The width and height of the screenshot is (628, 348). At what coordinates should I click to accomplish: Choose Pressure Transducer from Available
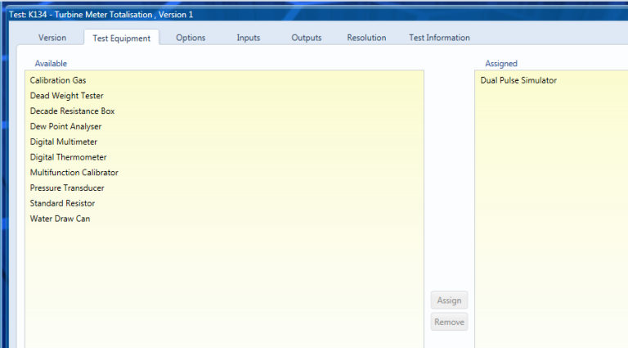pyautogui.click(x=67, y=188)
